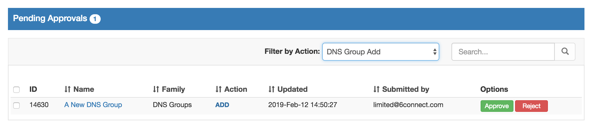Screen dimensions: 594x134
Task: Click the sort arrows beside Family
Action: point(156,89)
